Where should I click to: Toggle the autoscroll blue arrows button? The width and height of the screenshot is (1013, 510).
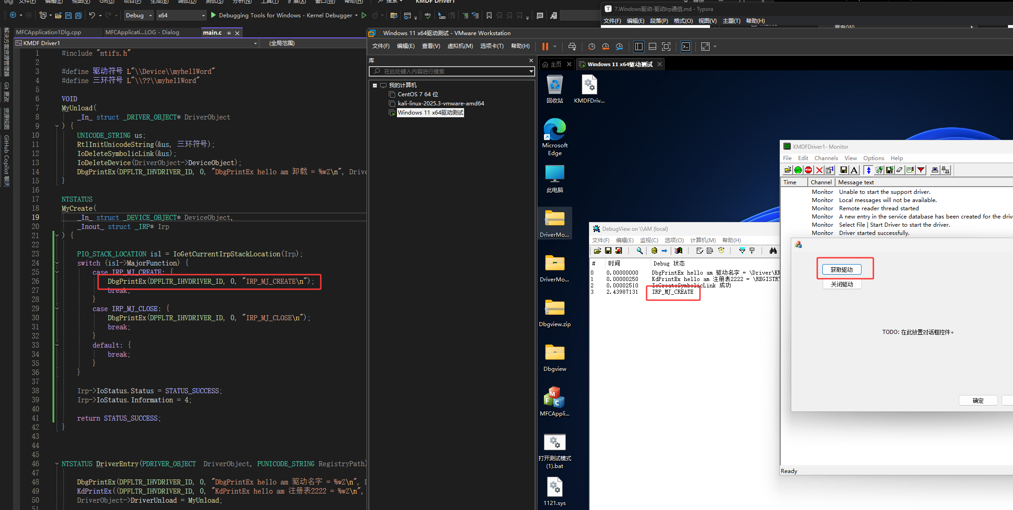pos(868,170)
